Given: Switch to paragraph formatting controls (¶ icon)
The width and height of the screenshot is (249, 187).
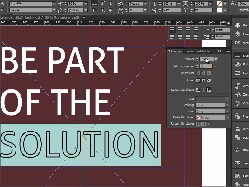Looking at the screenshot, I should [x=2, y=10].
